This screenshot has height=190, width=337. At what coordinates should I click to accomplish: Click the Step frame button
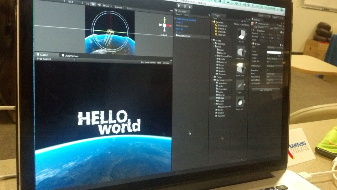point(190,7)
